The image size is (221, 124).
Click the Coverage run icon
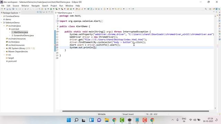pos(57,9)
